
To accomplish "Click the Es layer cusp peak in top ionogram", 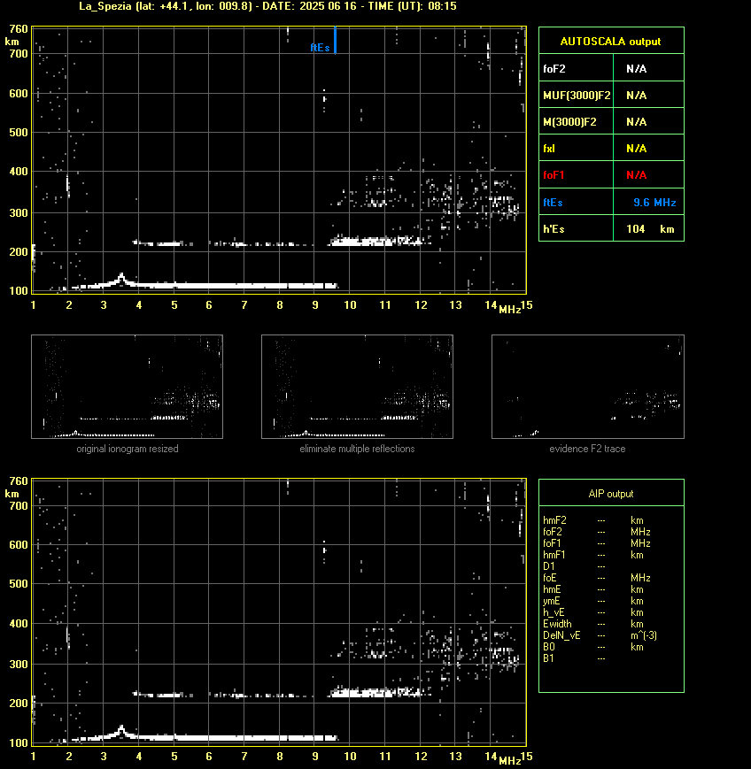I will click(x=121, y=276).
